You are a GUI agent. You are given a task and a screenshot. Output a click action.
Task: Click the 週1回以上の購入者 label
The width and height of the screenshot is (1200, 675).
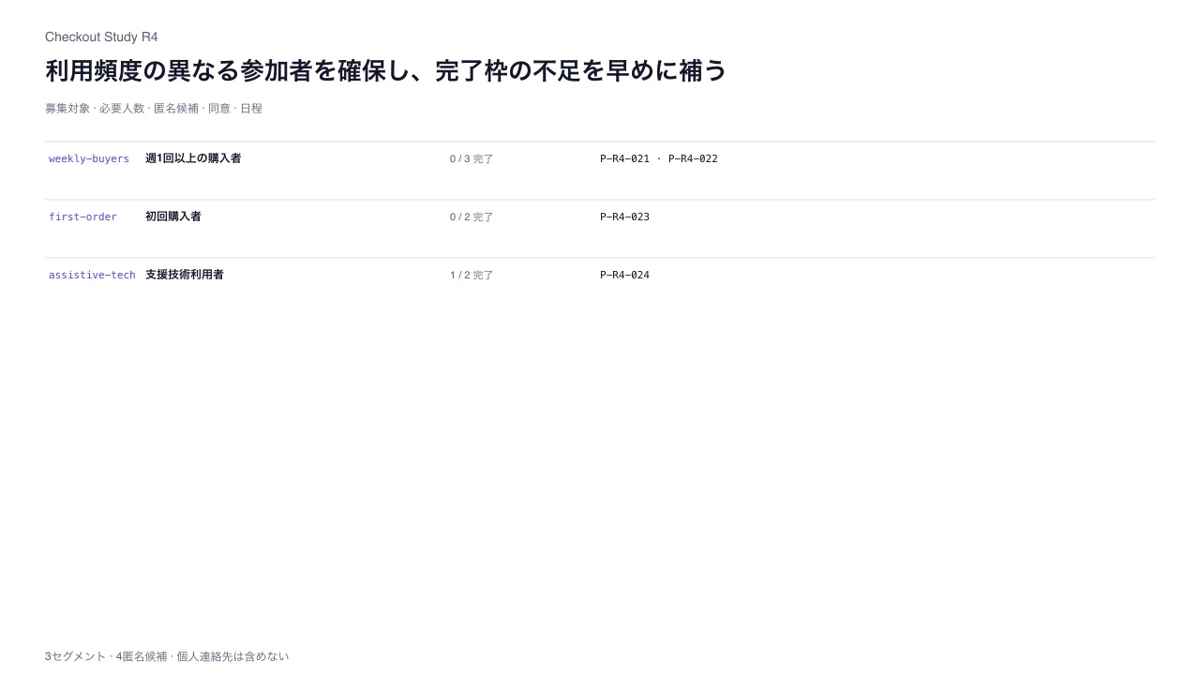[193, 158]
